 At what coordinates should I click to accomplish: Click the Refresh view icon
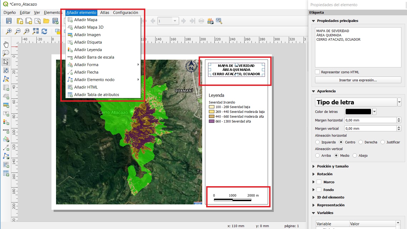coord(44,31)
